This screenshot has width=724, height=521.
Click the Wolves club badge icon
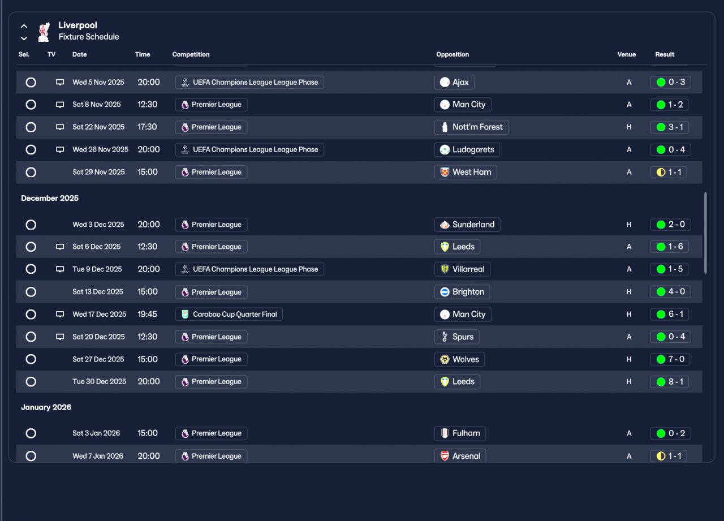pos(445,359)
